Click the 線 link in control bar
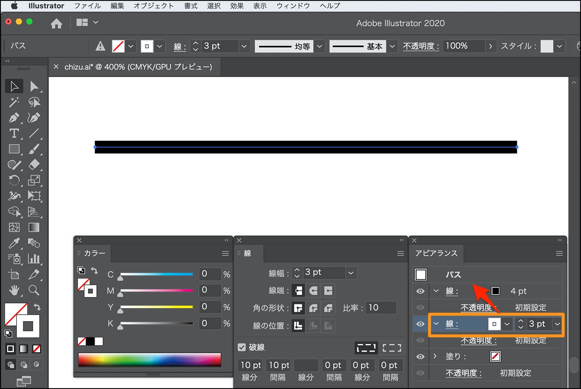Image resolution: width=581 pixels, height=389 pixels. [180, 47]
